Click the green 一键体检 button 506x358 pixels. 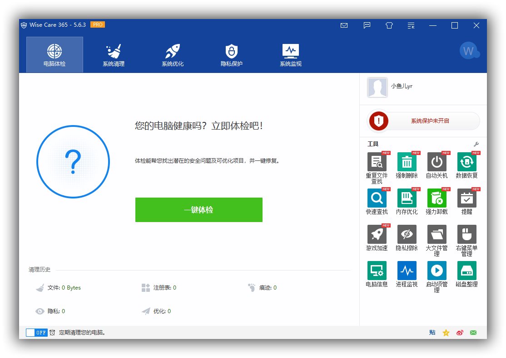click(198, 210)
